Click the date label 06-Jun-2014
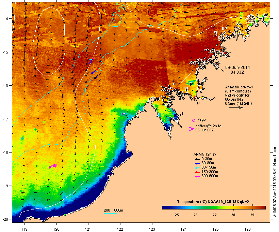The image size is (279, 232). point(237,68)
